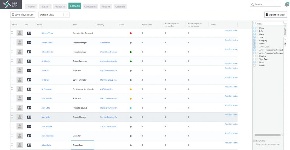Viewport: 290px width, 150px height.
Task: Open Adriana Vinas contact link
Action: 47,33
